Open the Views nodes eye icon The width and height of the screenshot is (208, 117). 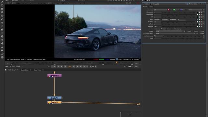coord(2,40)
